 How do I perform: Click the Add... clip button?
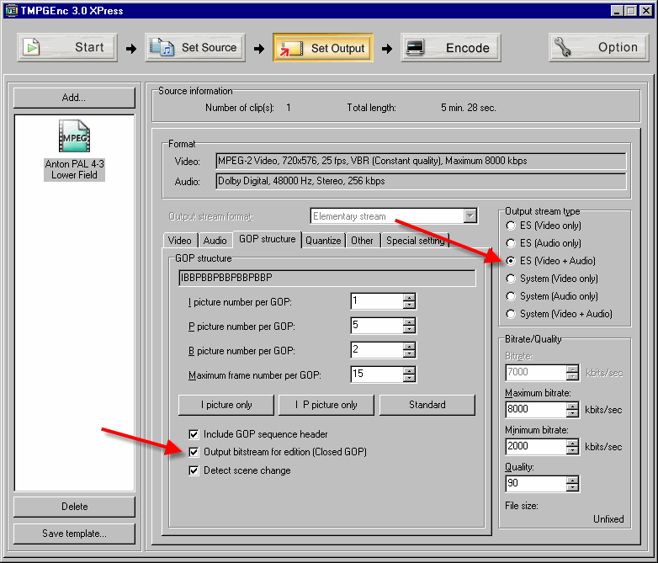74,98
